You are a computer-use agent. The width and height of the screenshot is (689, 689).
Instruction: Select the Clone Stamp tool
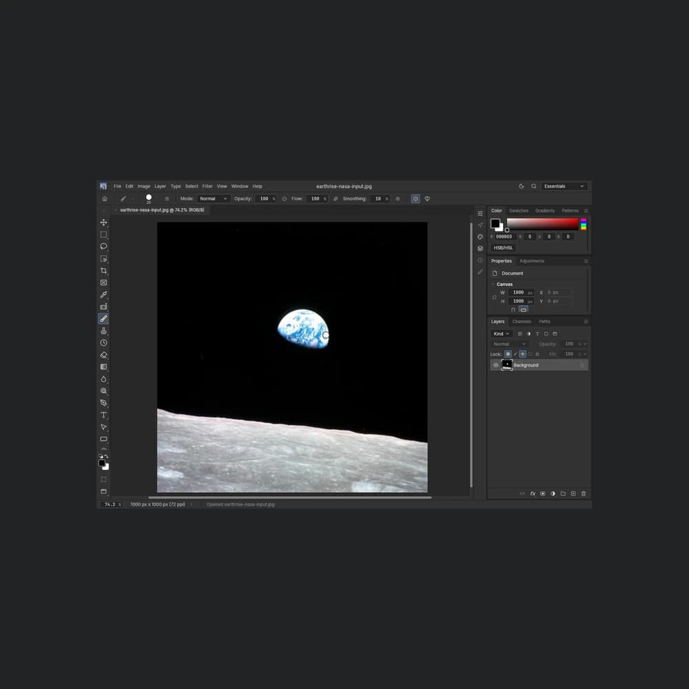104,331
